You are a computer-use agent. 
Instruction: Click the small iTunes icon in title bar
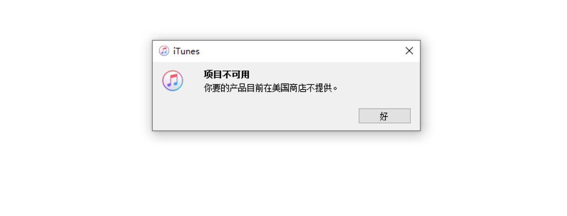tap(164, 51)
